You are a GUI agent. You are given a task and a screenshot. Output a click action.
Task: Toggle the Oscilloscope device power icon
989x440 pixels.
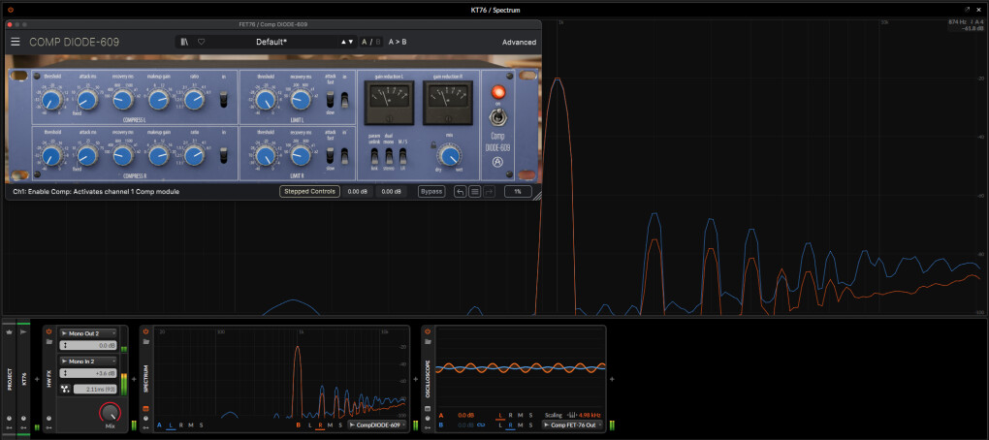pyautogui.click(x=428, y=331)
